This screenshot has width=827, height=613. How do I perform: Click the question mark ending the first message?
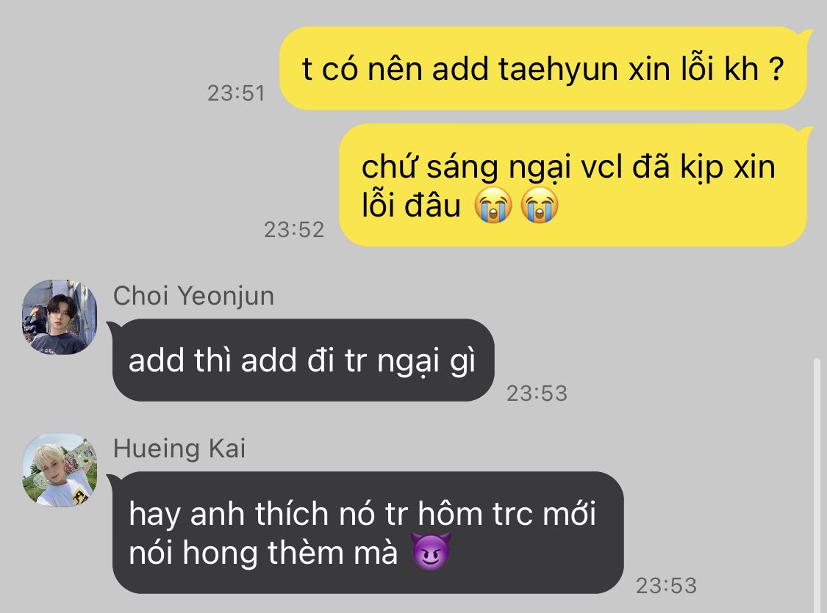pyautogui.click(x=776, y=68)
